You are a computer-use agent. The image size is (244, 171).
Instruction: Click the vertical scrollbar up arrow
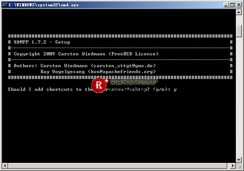point(239,12)
